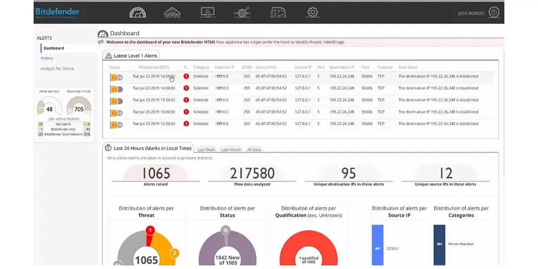This screenshot has width=538, height=269.
Task: Click the power logout icon beside Josh Borges
Action: click(494, 13)
